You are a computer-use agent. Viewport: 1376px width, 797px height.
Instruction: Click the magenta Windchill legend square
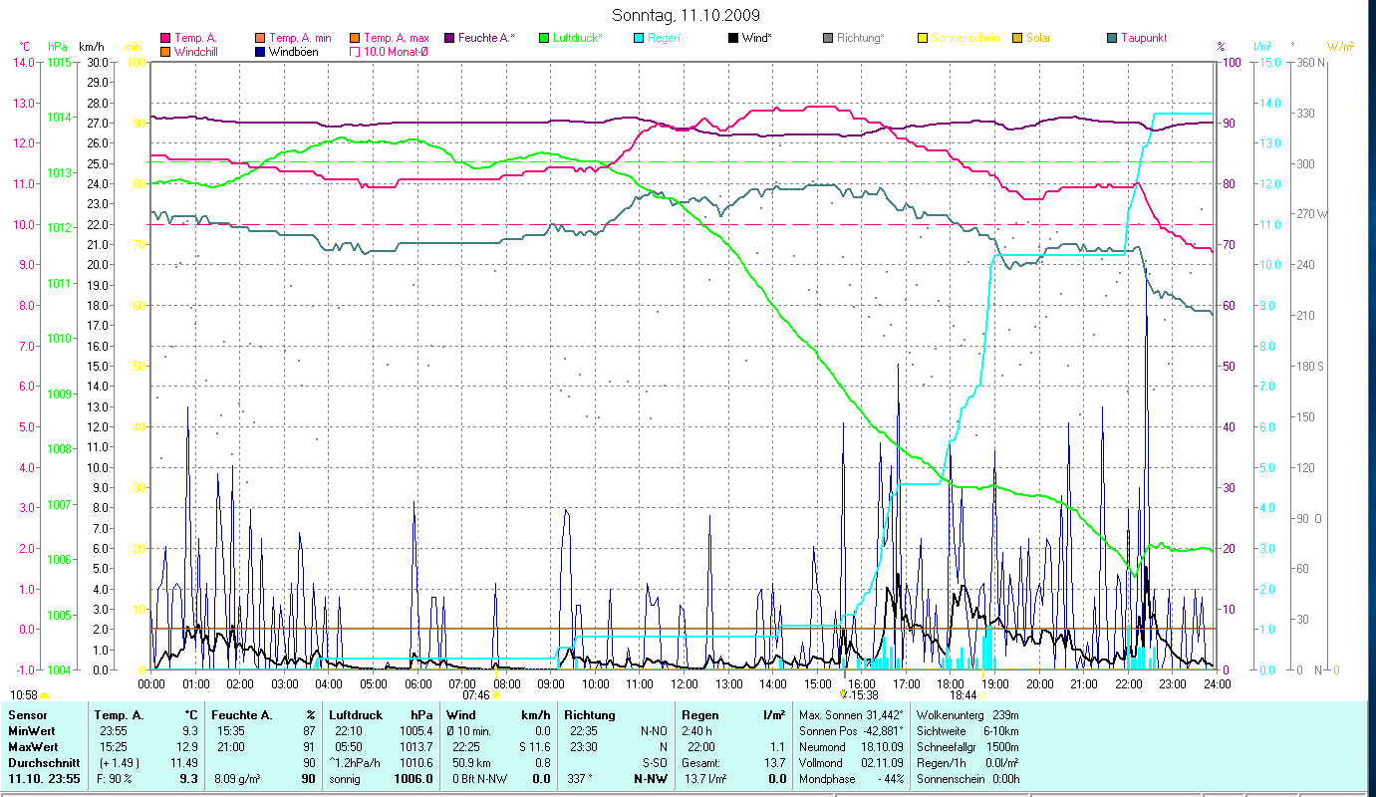tap(165, 52)
